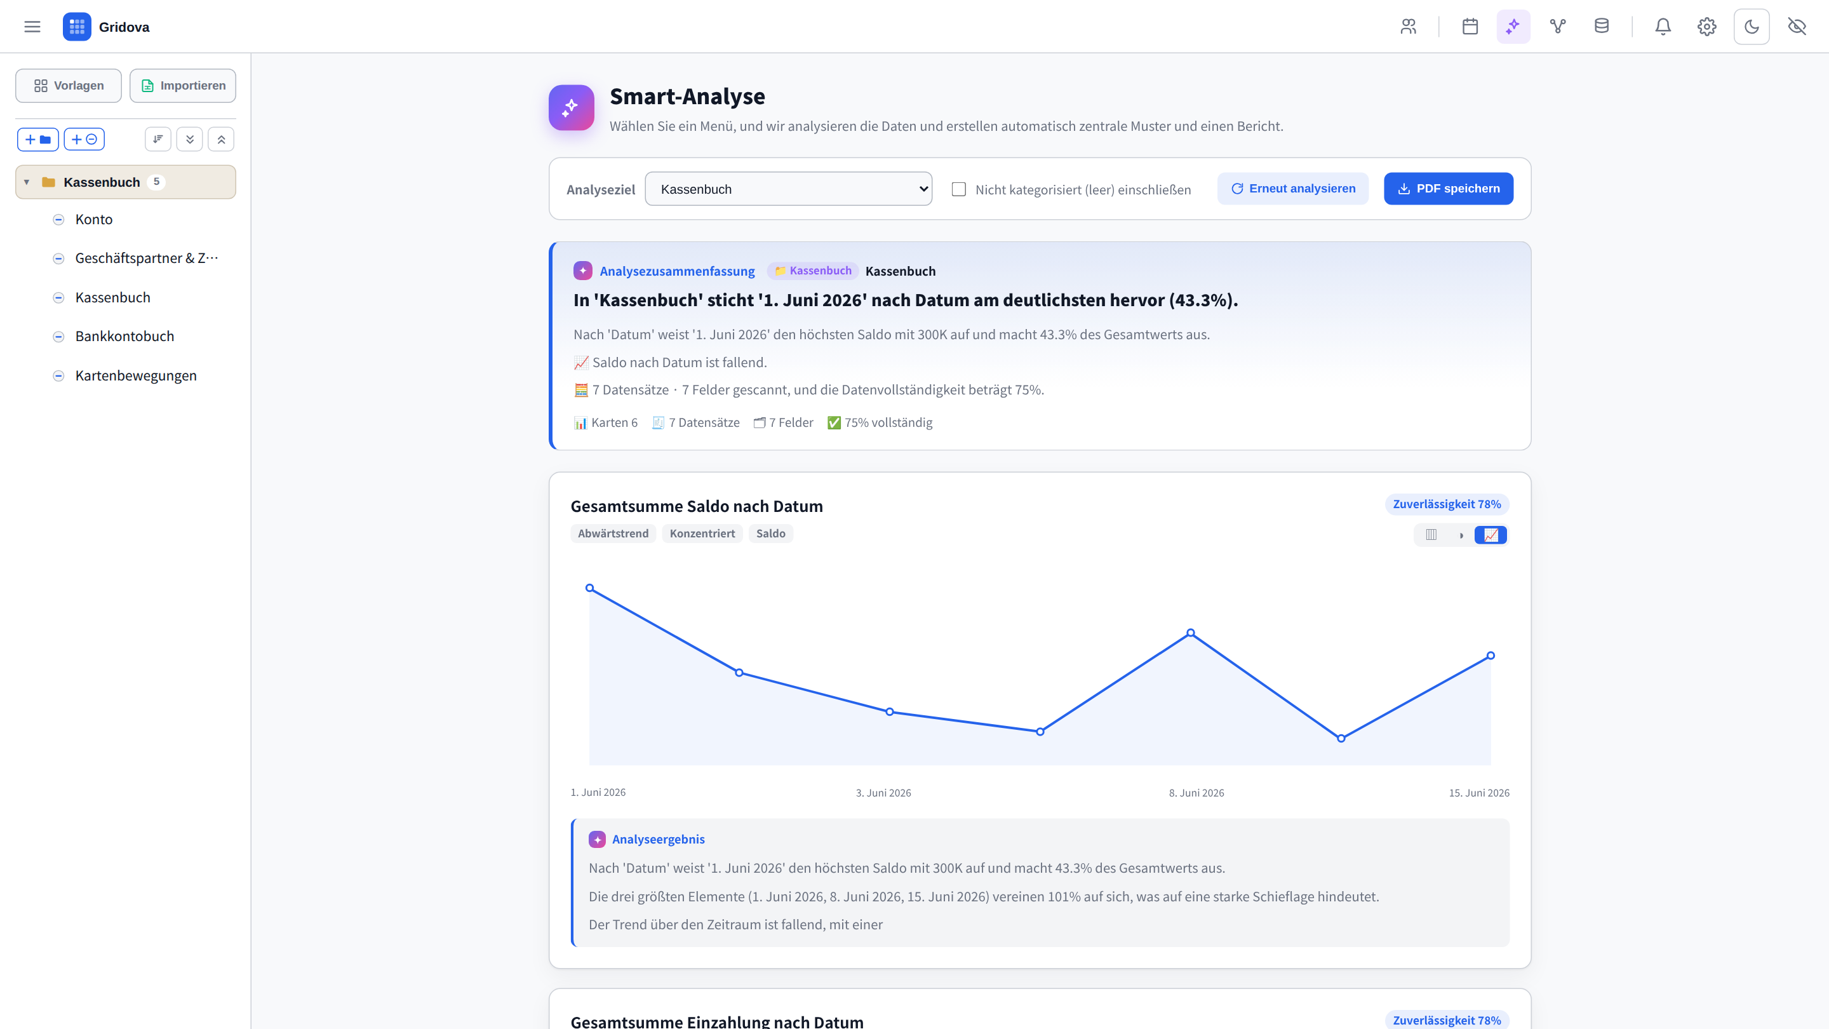The image size is (1829, 1029).
Task: Open notifications bell
Action: pos(1663,27)
